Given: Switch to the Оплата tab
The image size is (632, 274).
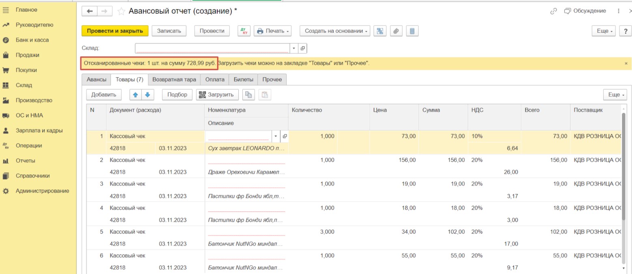Looking at the screenshot, I should coord(215,79).
